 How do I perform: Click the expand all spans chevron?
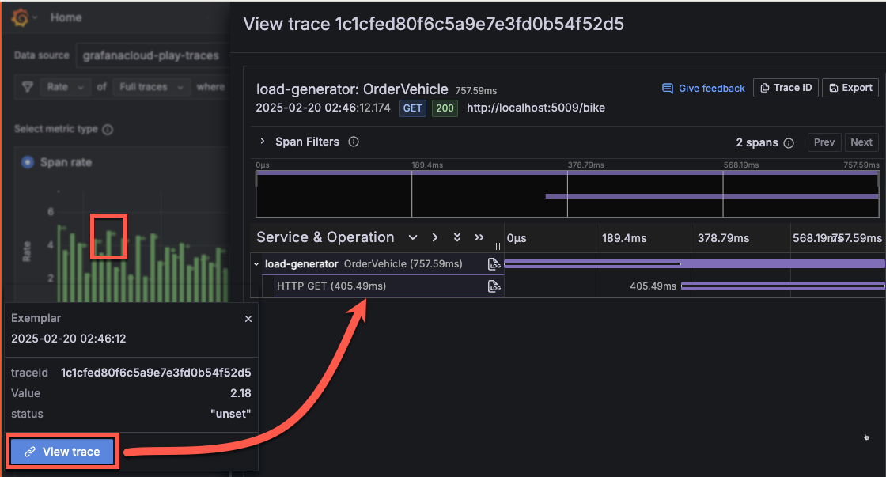tap(456, 237)
